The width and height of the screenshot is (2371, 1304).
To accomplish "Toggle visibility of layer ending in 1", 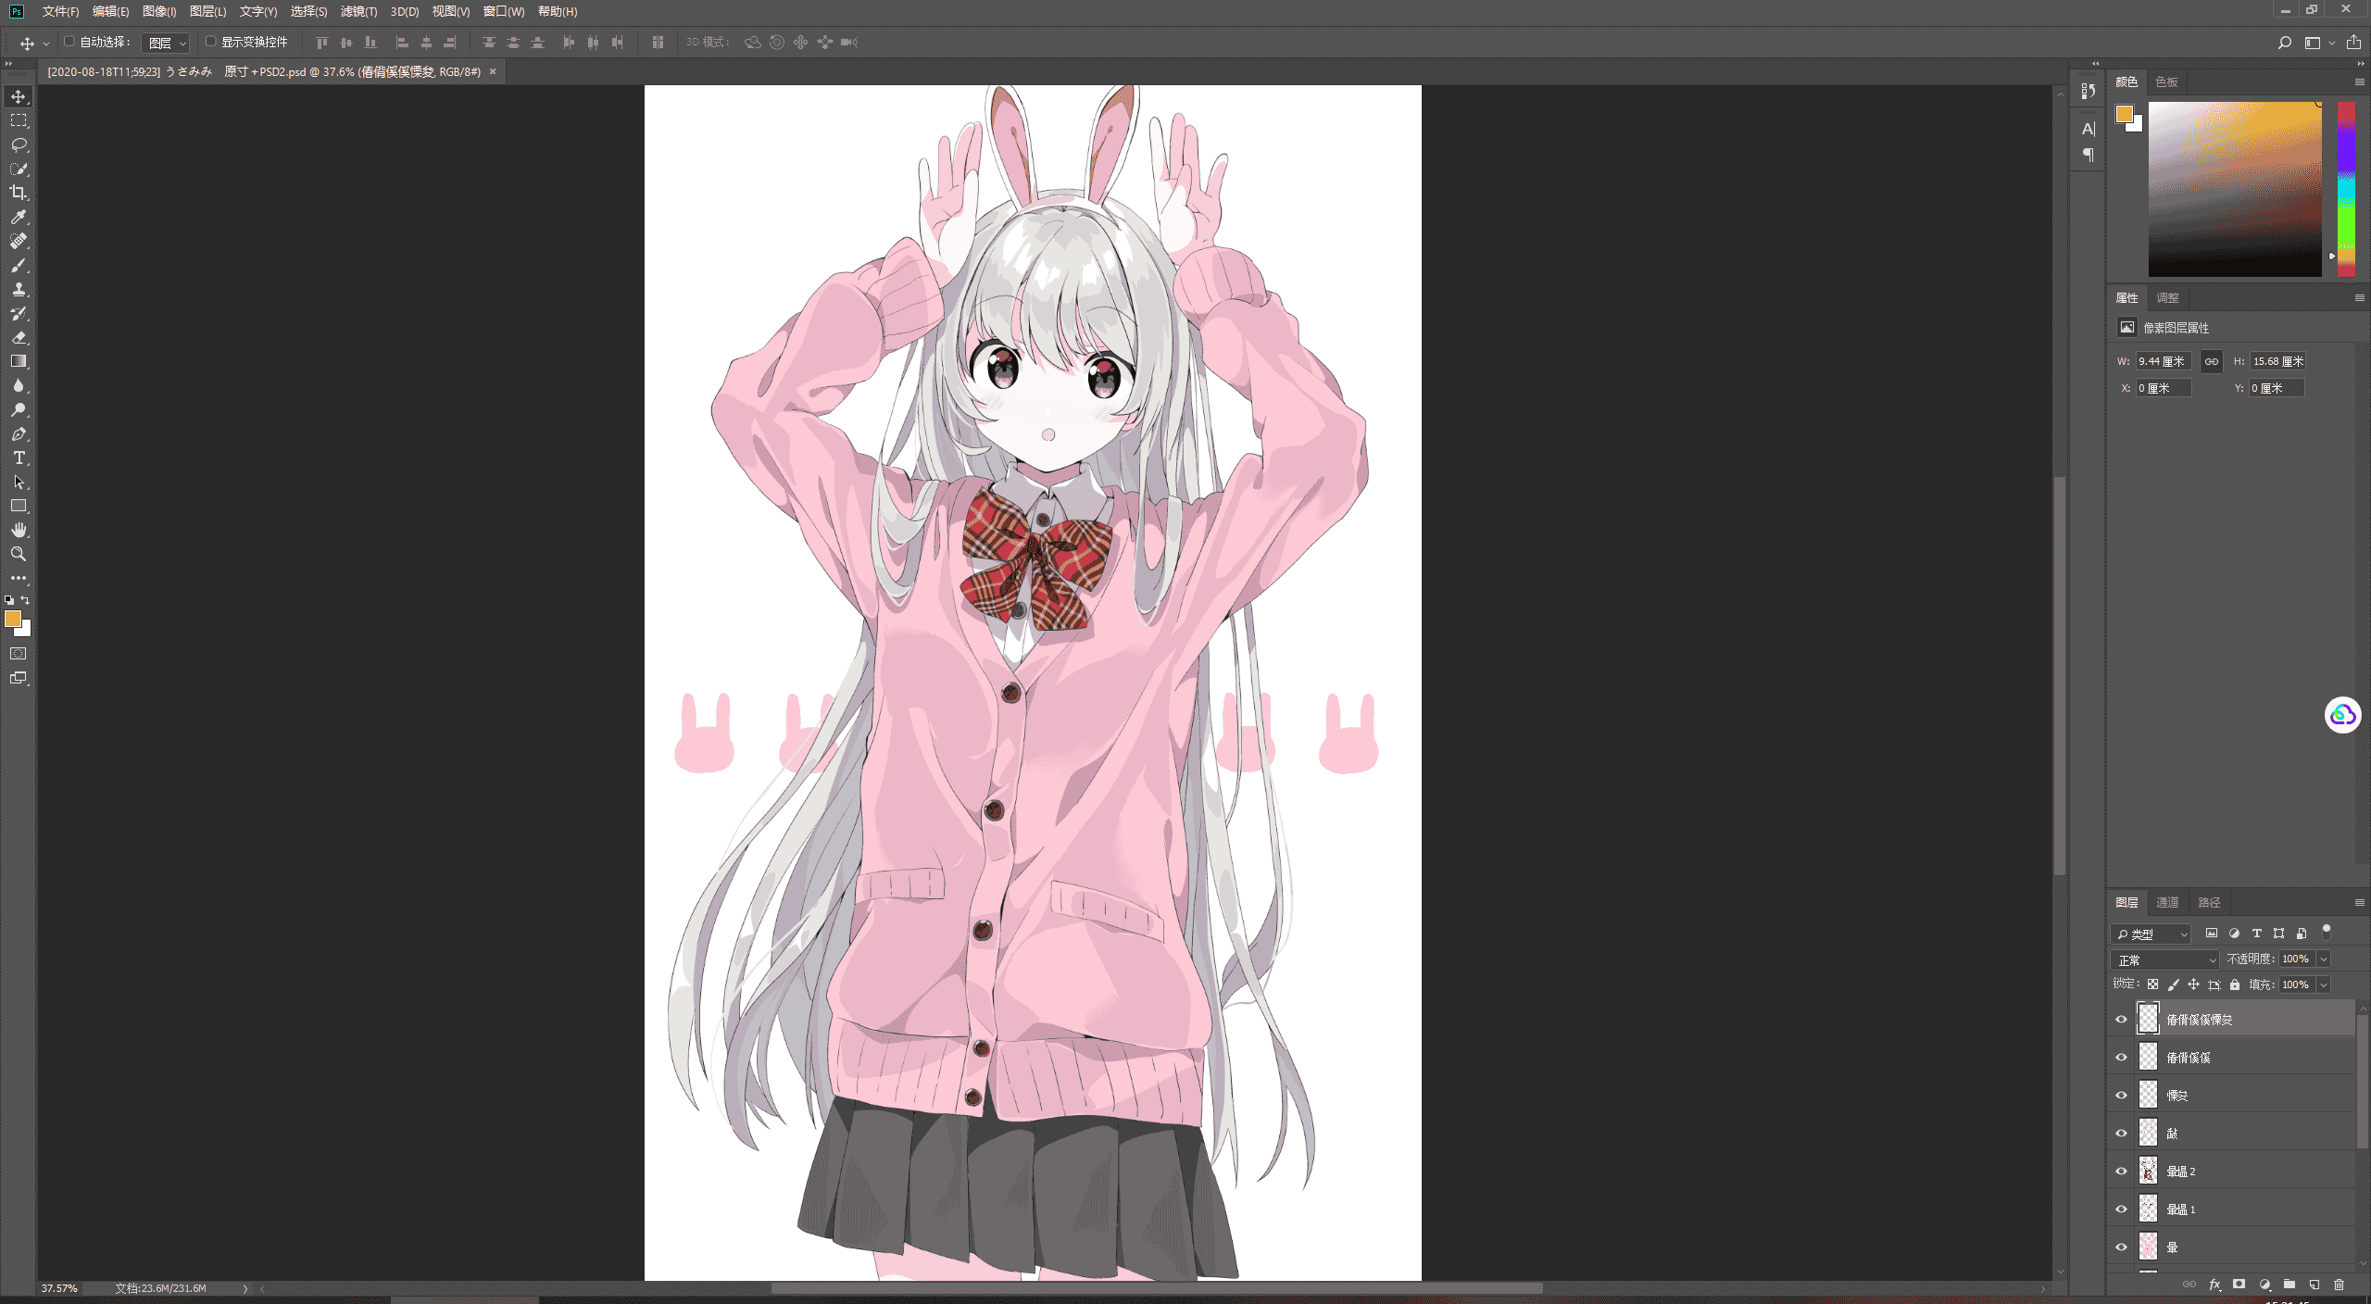I will pos(2121,1209).
